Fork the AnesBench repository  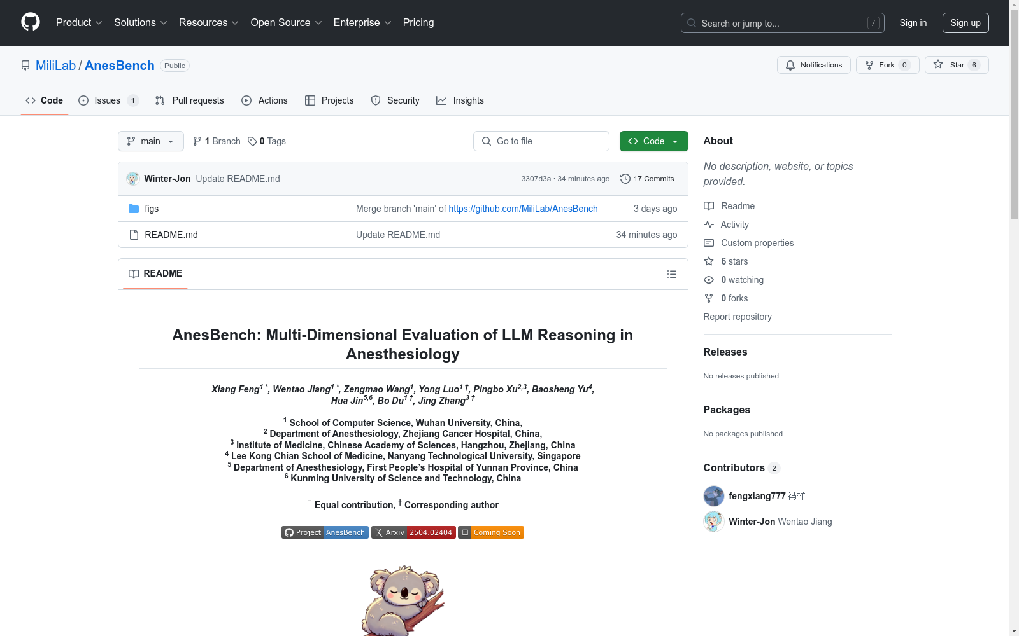point(888,65)
